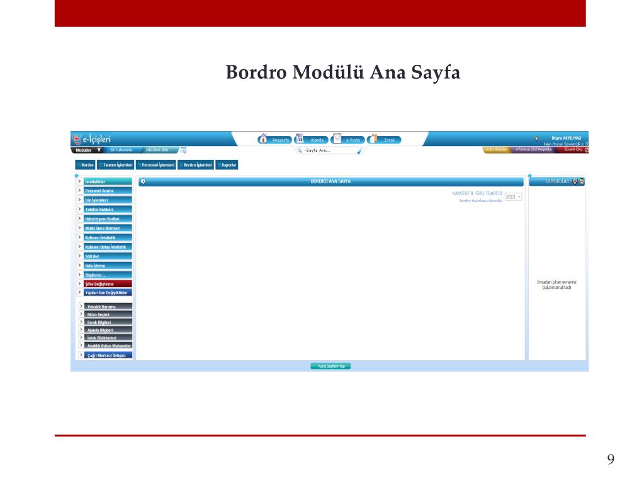The width and height of the screenshot is (644, 483).
Task: Open Birim Seçimi item
Action: point(109,315)
